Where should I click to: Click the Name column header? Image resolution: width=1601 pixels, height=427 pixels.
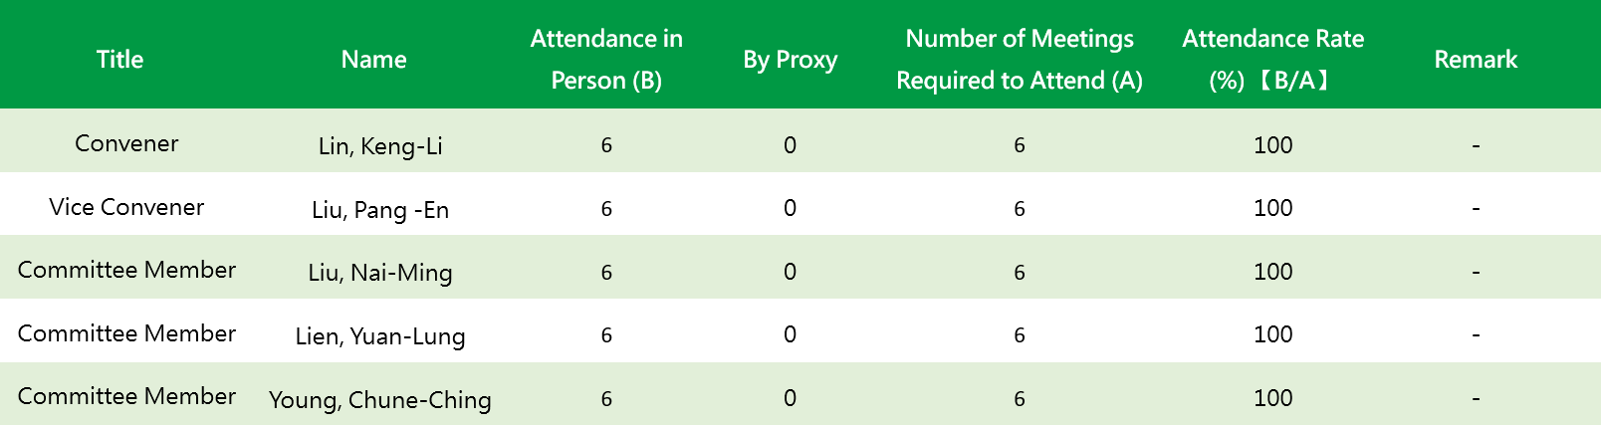click(373, 60)
